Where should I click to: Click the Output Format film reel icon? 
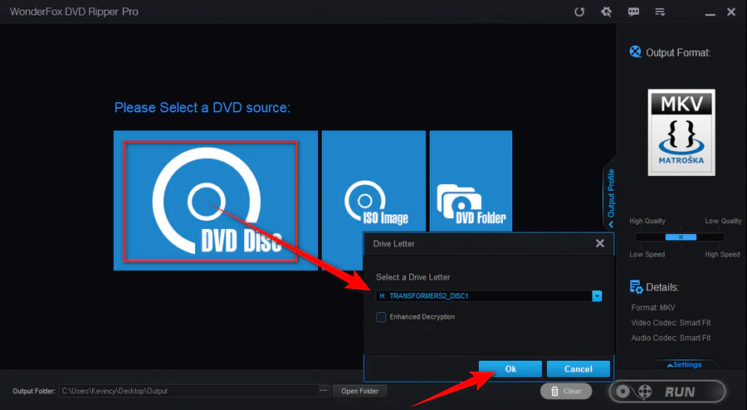coord(635,51)
